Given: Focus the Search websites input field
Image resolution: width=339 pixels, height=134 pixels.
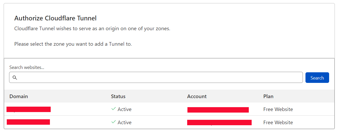Looking at the screenshot, I should coord(156,77).
